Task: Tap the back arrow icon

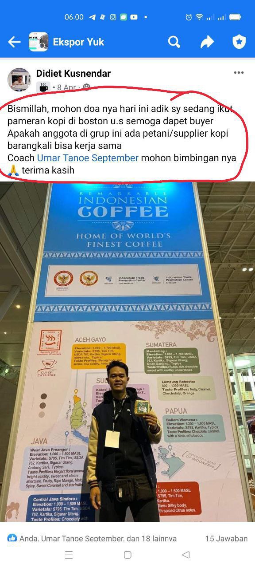Action: coord(14,42)
